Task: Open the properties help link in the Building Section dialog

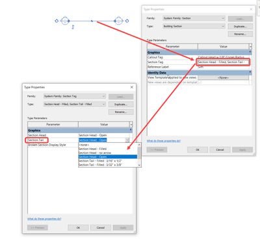Action: 164,141
